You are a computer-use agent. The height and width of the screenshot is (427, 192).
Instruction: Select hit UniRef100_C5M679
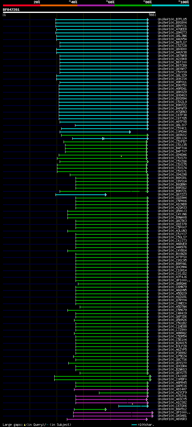point(172,310)
